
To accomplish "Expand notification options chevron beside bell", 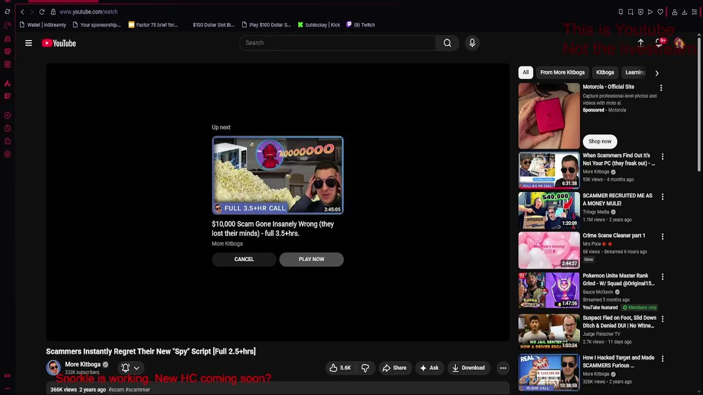I will click(x=137, y=368).
